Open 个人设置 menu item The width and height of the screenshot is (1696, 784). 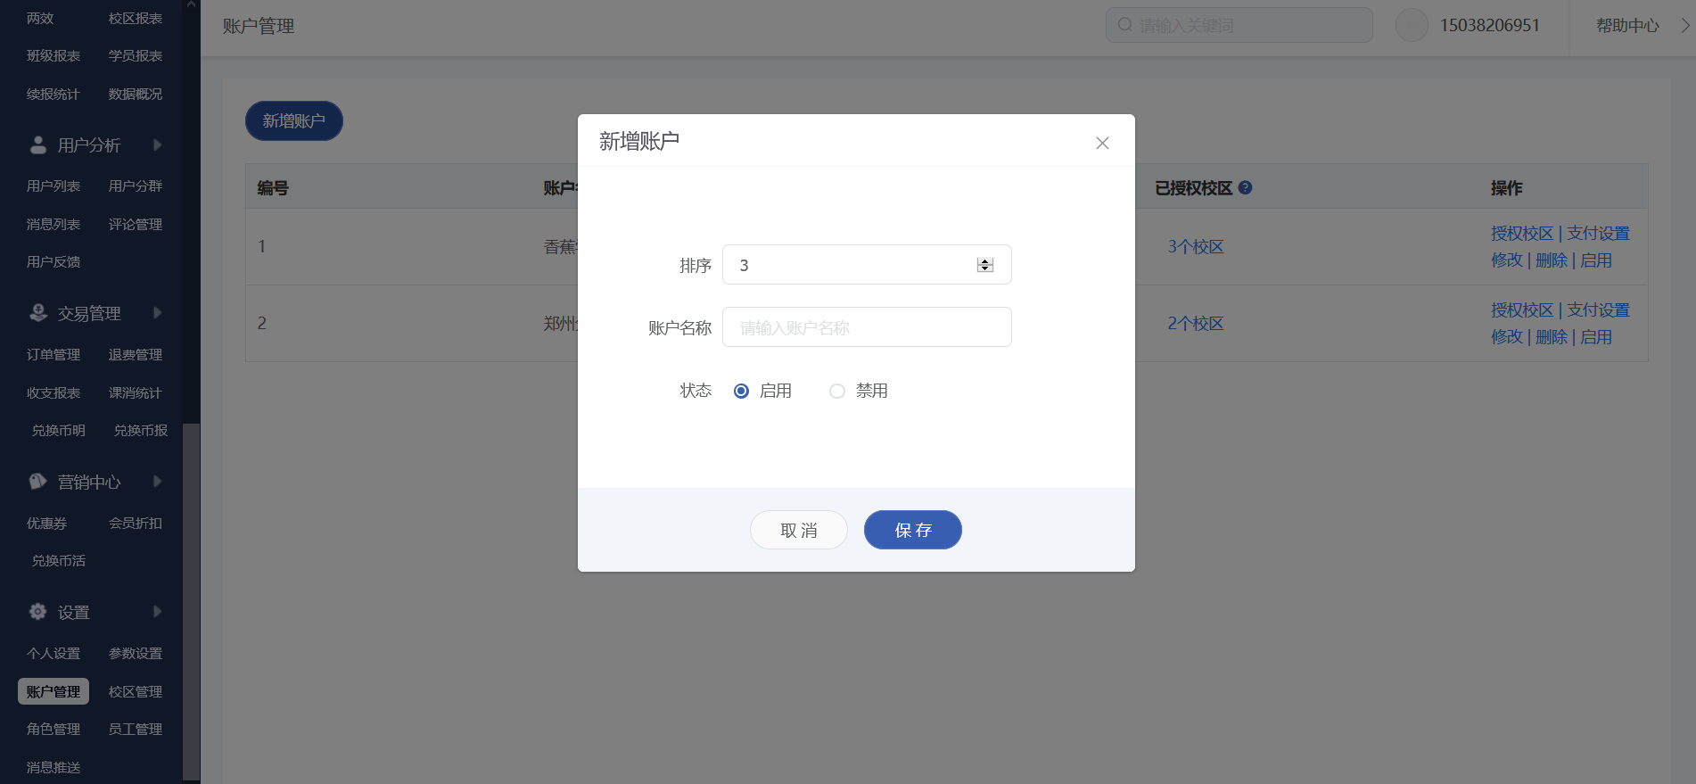click(54, 653)
